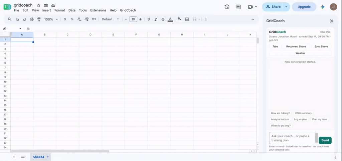
Task: Open the Insert menu
Action: pyautogui.click(x=47, y=10)
